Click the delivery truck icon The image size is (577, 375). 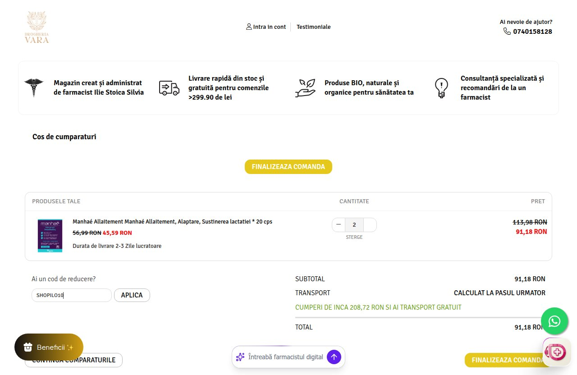(x=169, y=88)
